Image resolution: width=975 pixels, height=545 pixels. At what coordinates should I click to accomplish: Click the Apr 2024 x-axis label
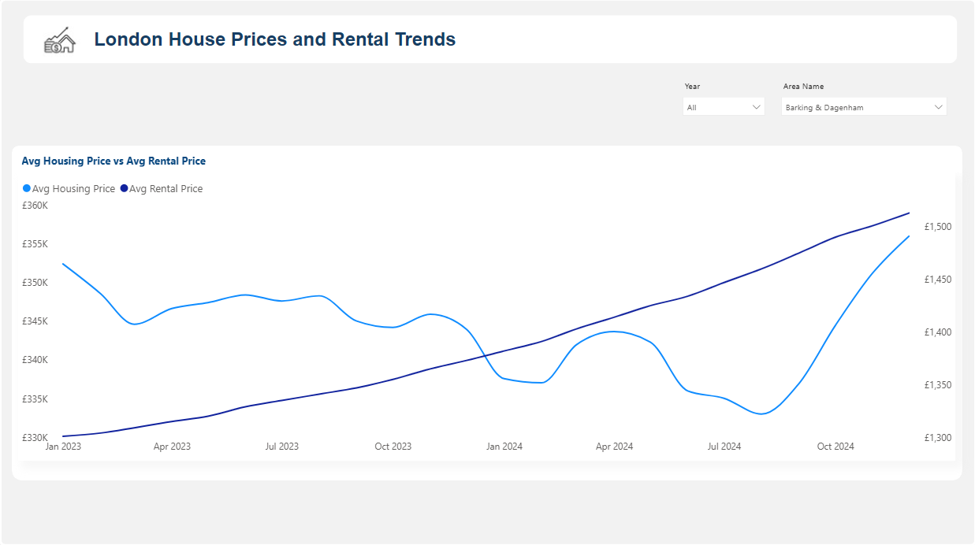pos(614,447)
